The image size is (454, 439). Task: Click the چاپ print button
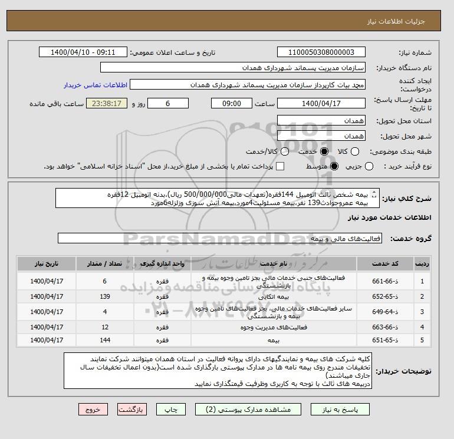point(171,410)
